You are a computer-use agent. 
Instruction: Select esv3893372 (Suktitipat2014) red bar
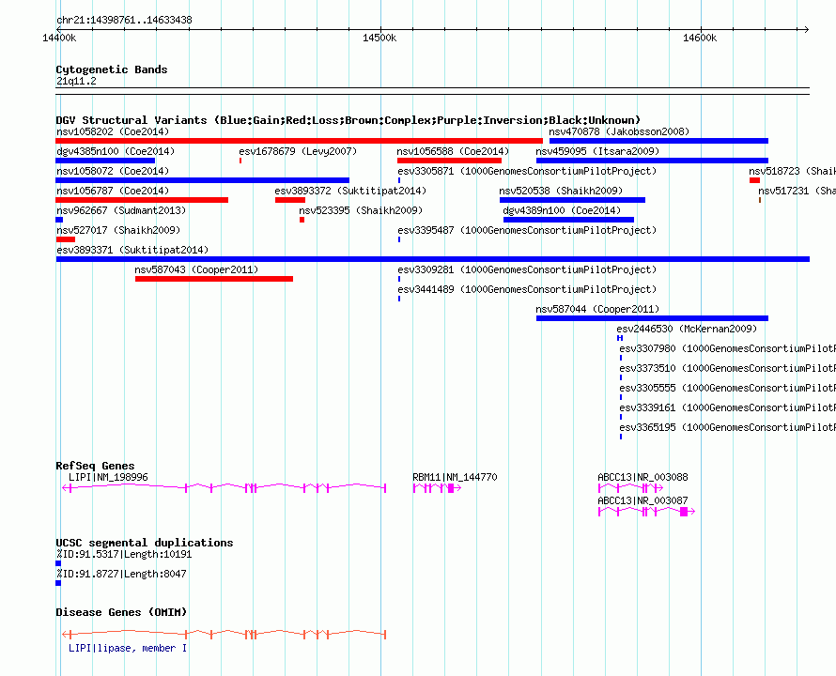[x=290, y=200]
